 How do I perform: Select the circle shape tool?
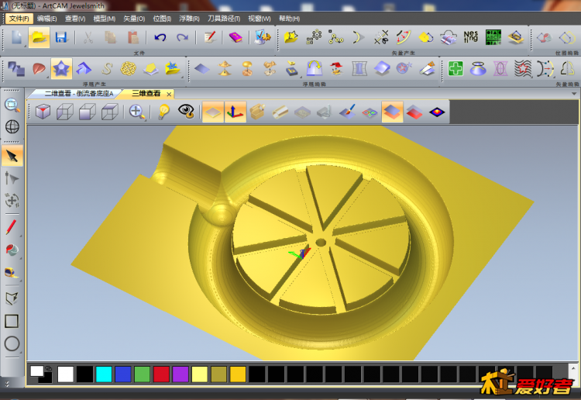tap(12, 343)
